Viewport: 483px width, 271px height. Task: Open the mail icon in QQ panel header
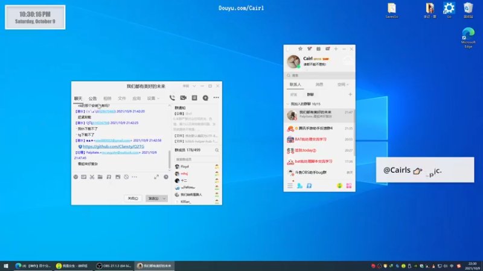(328, 49)
